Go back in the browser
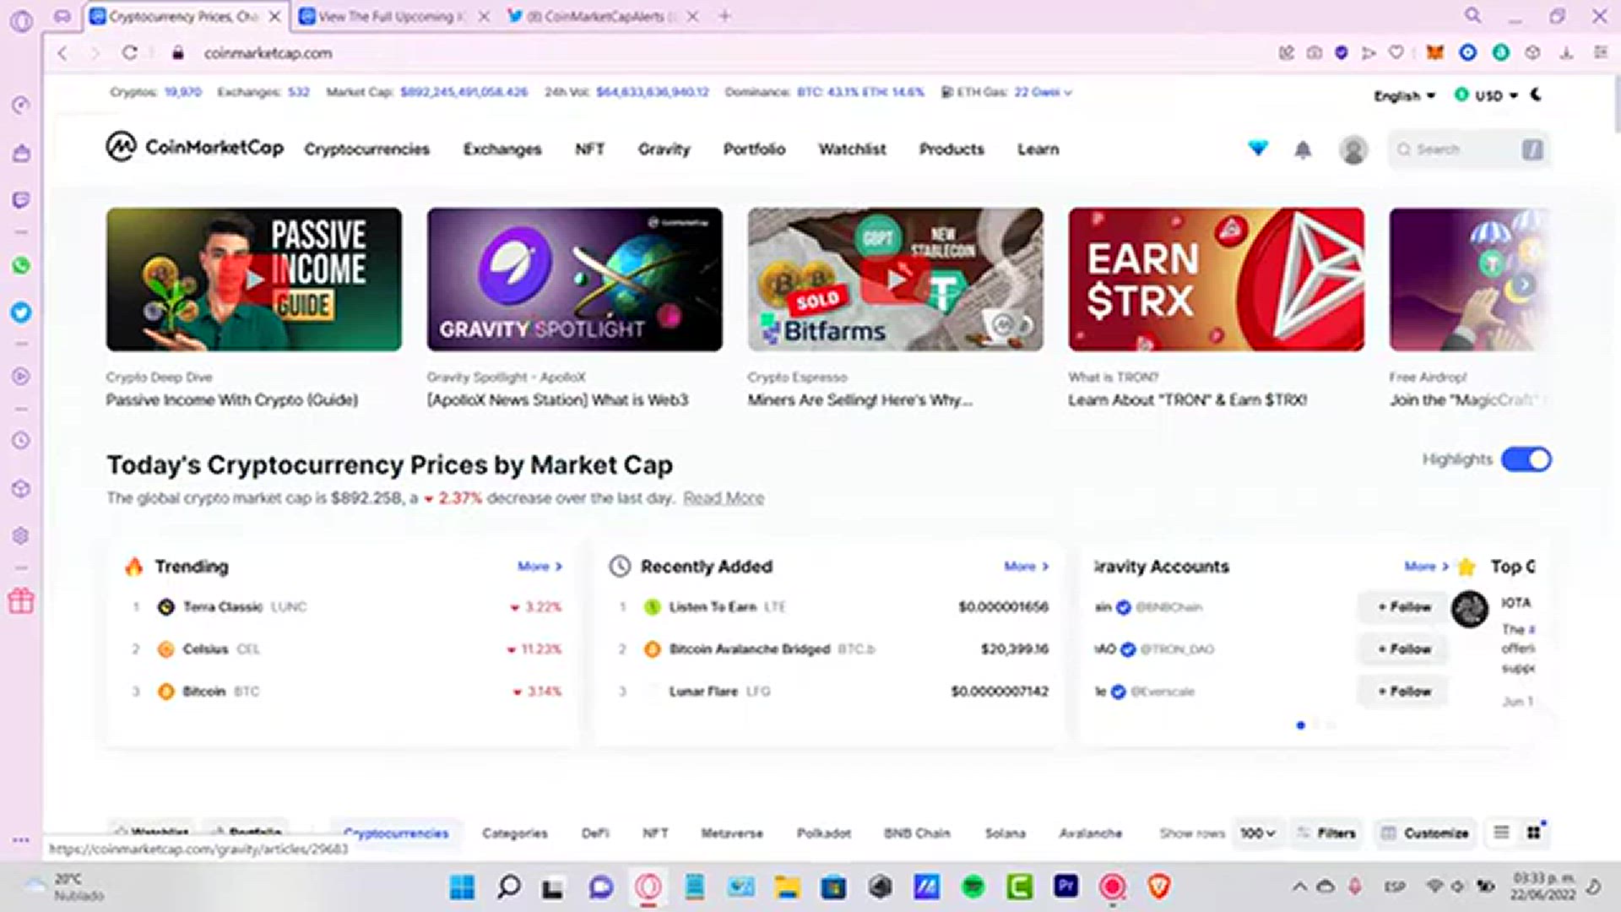 62,52
